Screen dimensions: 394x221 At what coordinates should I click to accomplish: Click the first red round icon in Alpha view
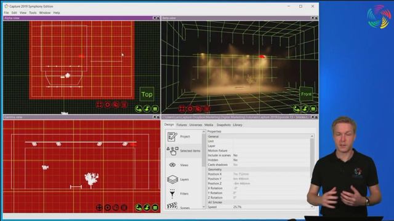(x=100, y=105)
